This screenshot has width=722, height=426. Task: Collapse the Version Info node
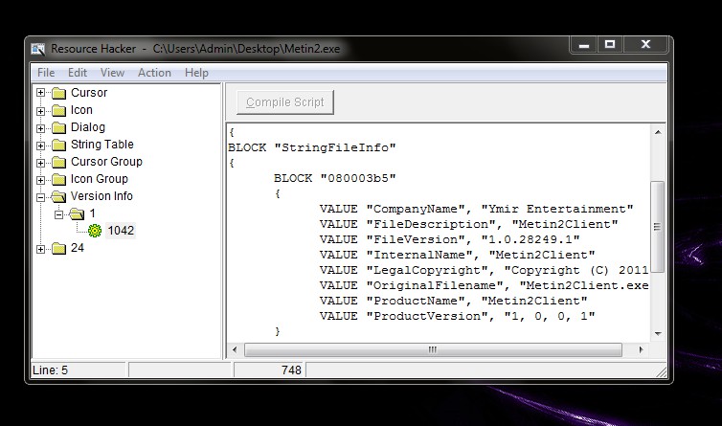coord(40,197)
